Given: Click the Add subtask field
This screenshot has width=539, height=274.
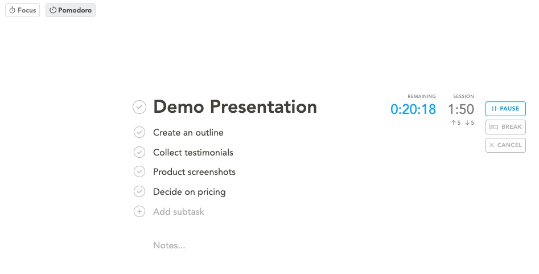Looking at the screenshot, I should pyautogui.click(x=178, y=212).
